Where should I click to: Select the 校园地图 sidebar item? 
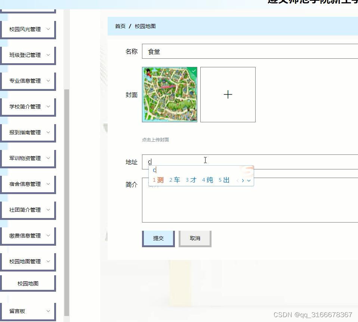pos(28,283)
